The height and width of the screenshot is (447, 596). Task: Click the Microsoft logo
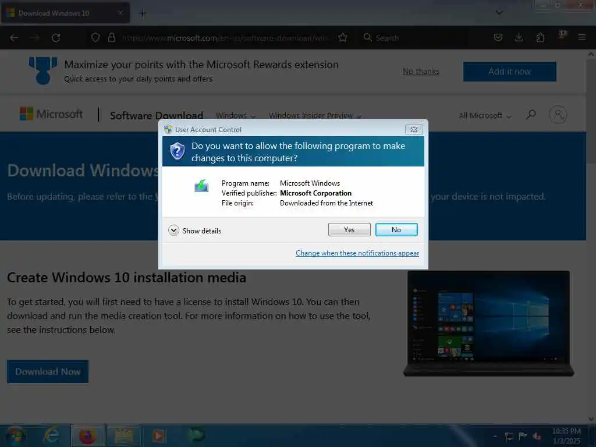[51, 114]
